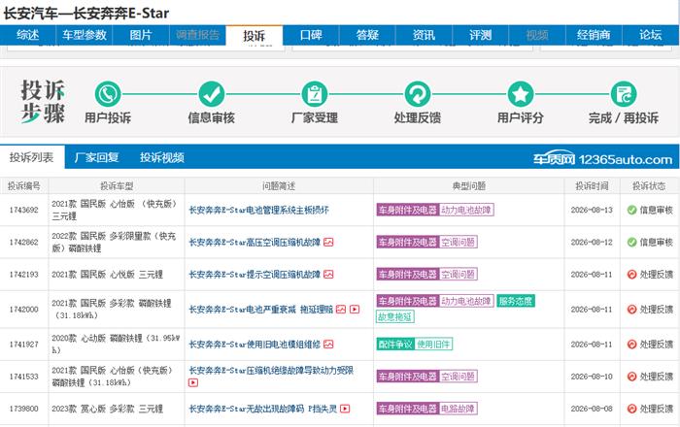The image size is (680, 427).
Task: Click date 2026-08-13 cell
Action: pos(592,210)
